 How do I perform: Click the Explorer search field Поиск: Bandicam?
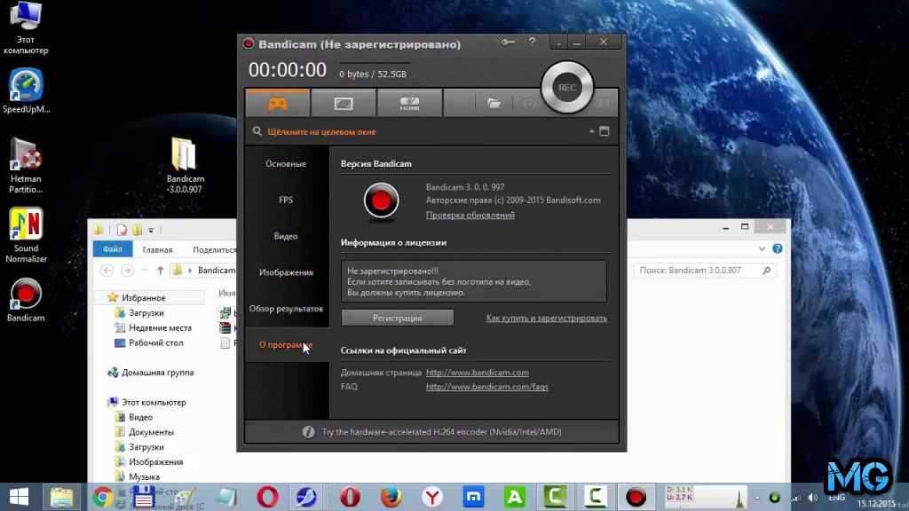point(706,270)
